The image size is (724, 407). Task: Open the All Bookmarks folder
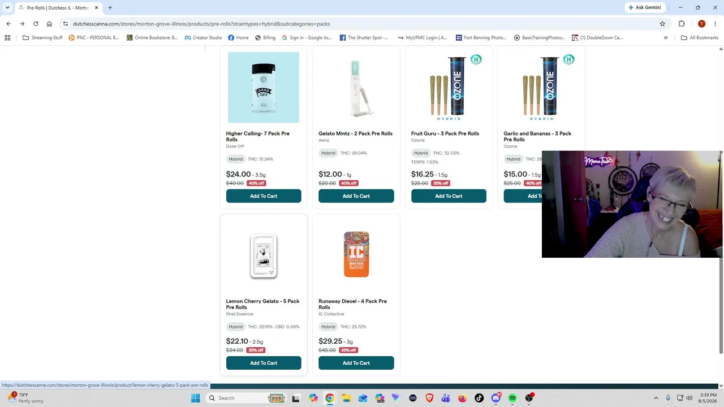pyautogui.click(x=700, y=38)
